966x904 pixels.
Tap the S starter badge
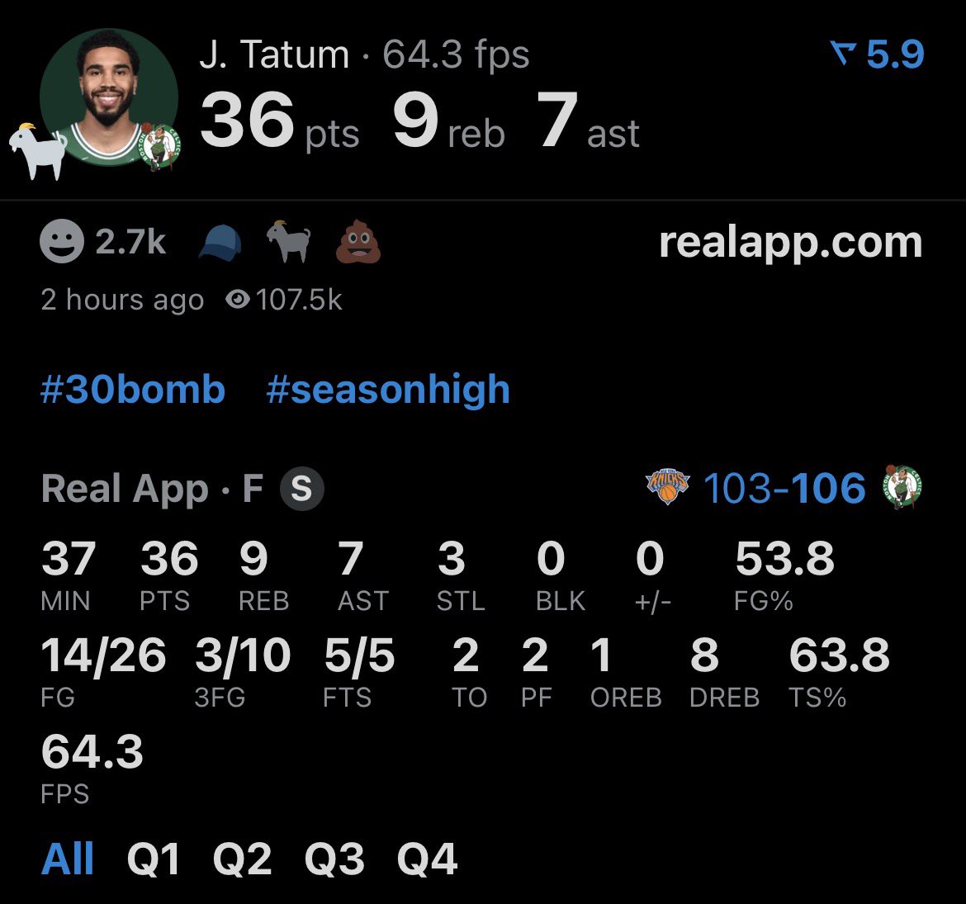[x=302, y=489]
